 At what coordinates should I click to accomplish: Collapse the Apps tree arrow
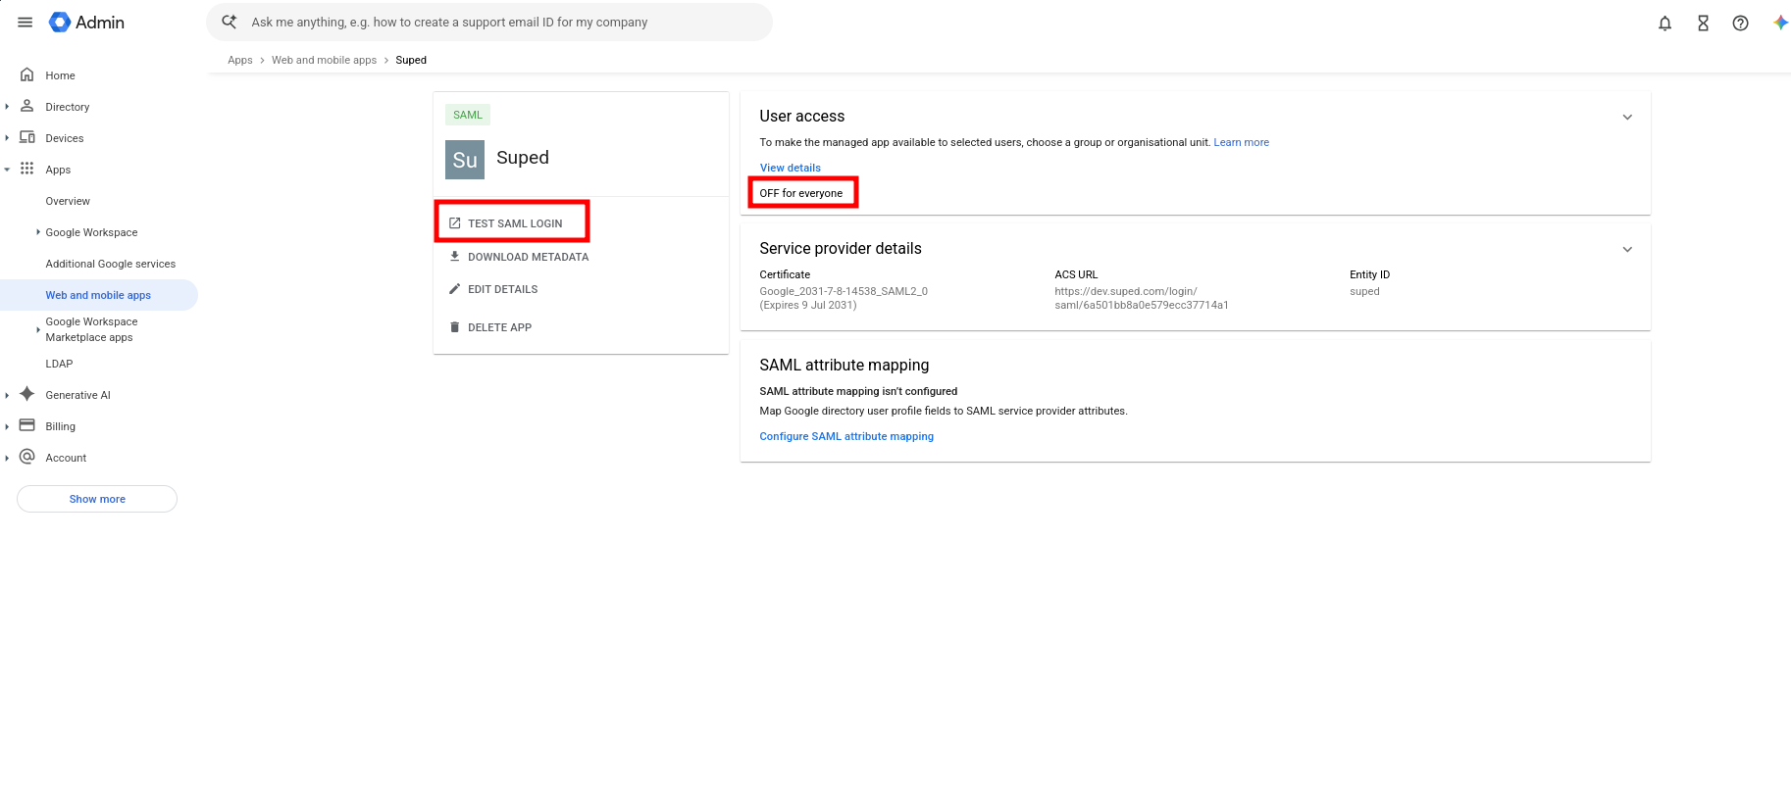[7, 170]
